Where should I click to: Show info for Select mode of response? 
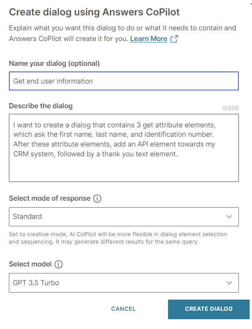tap(97, 198)
